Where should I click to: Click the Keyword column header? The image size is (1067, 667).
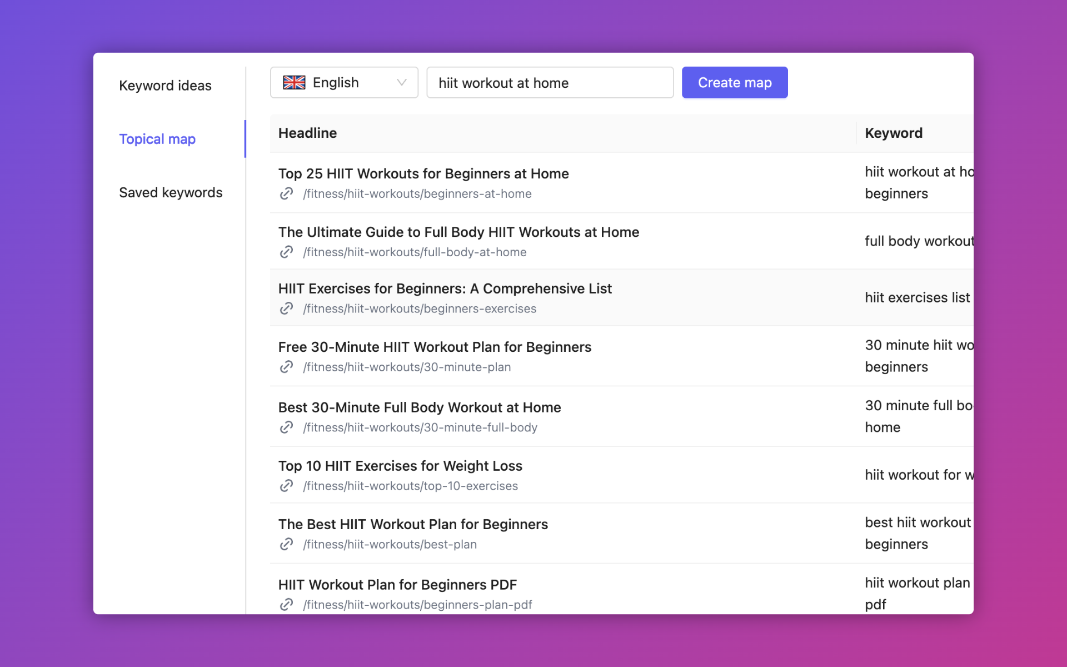point(893,133)
